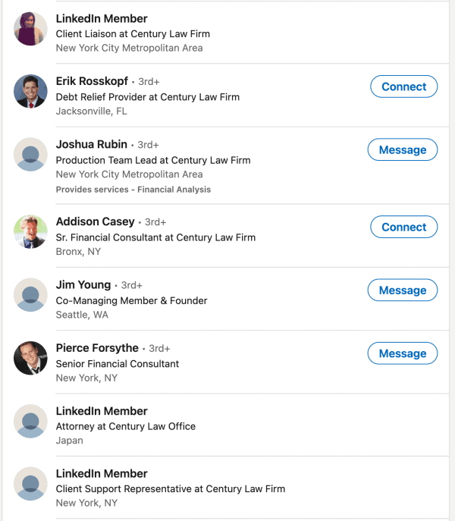Open Joshua Rubin's profile name link

pos(91,144)
